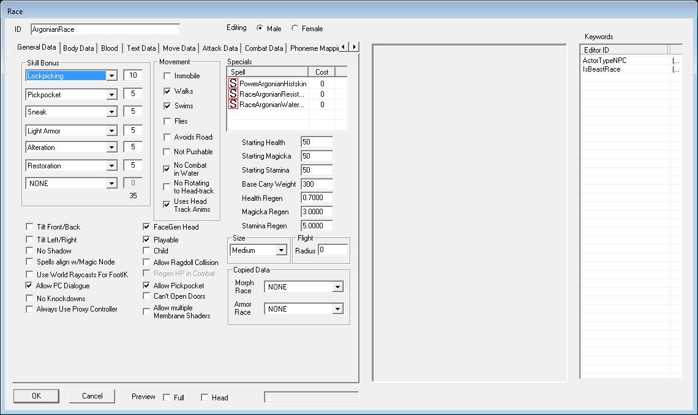Switch to the Attack Data tab
The width and height of the screenshot is (698, 415).
coord(220,48)
